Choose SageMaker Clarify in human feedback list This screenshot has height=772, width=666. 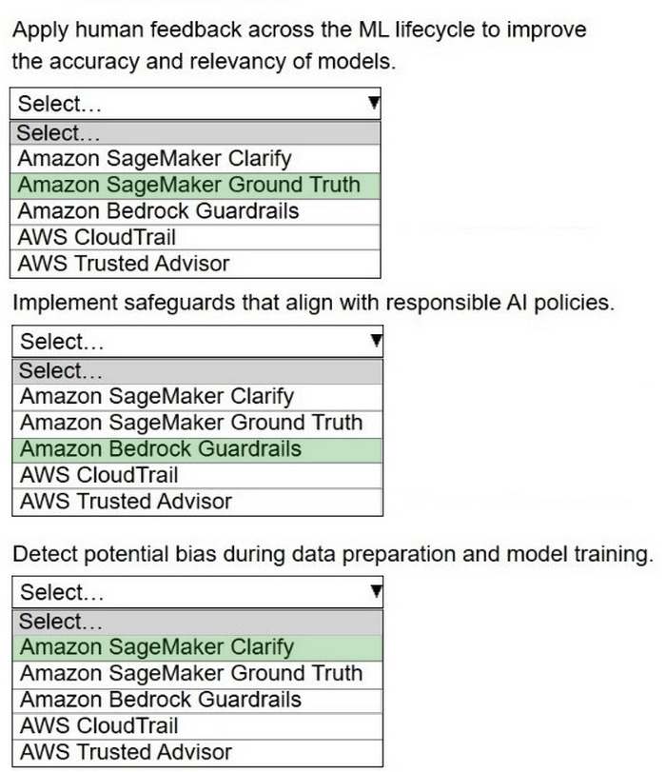(x=155, y=158)
